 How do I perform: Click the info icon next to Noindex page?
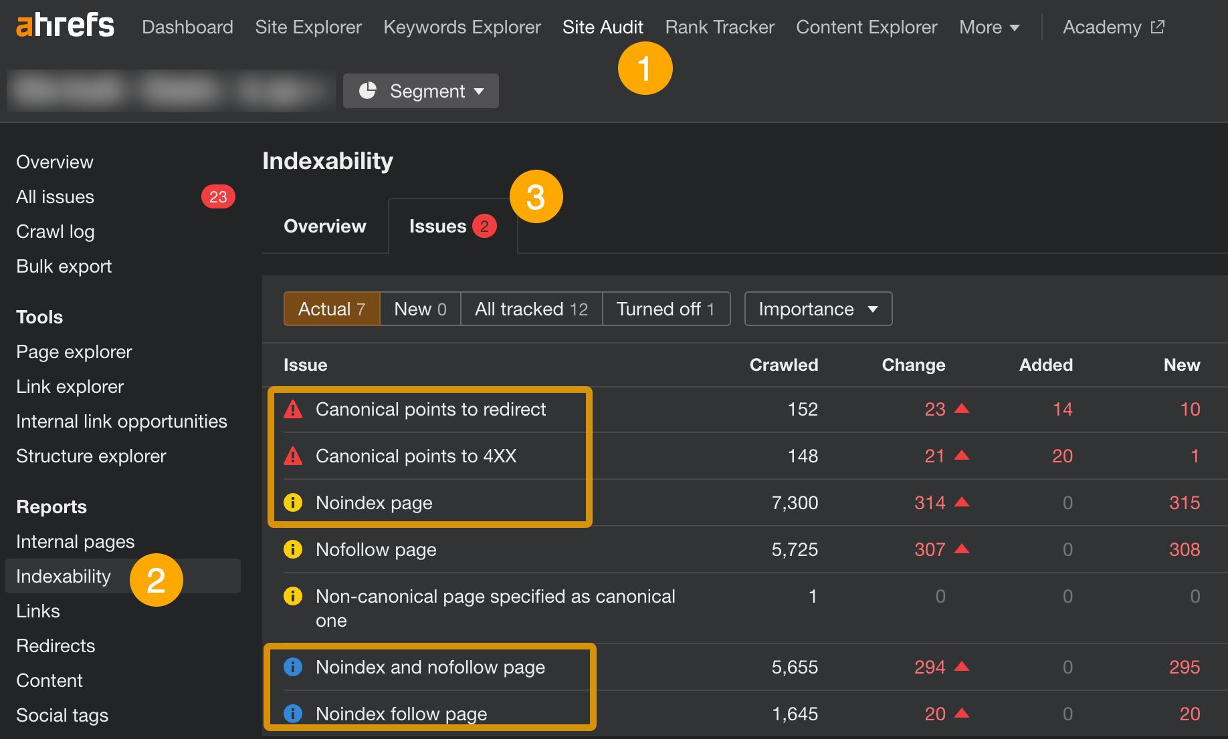[x=293, y=502]
